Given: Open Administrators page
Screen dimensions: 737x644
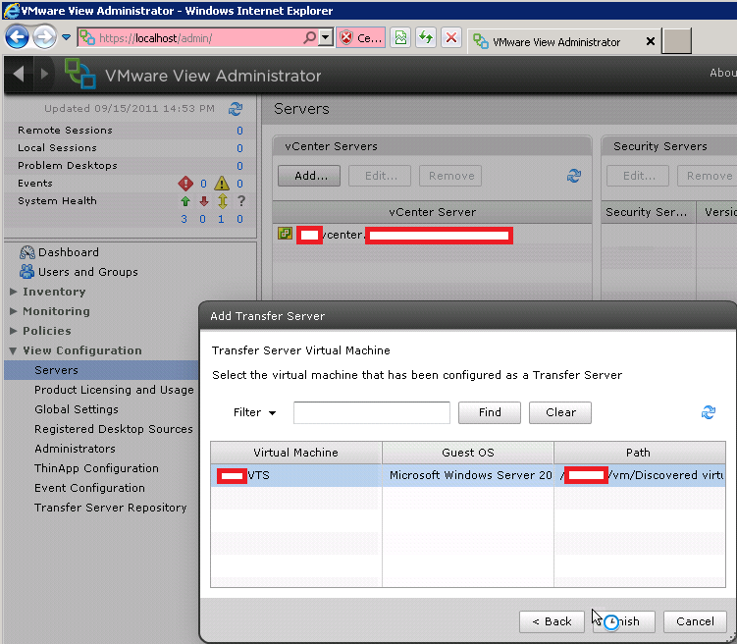Looking at the screenshot, I should (75, 449).
